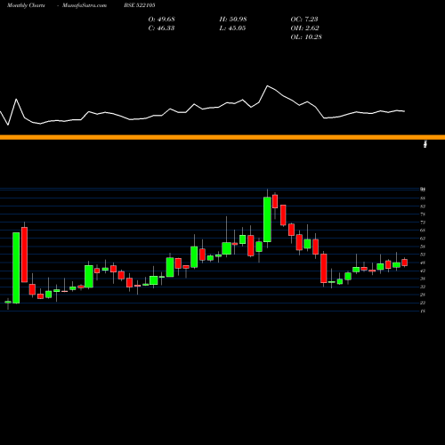Screen dimensions: 445x445
Task: Select the "BSE 522105" symbol text
Action: click(x=140, y=5)
